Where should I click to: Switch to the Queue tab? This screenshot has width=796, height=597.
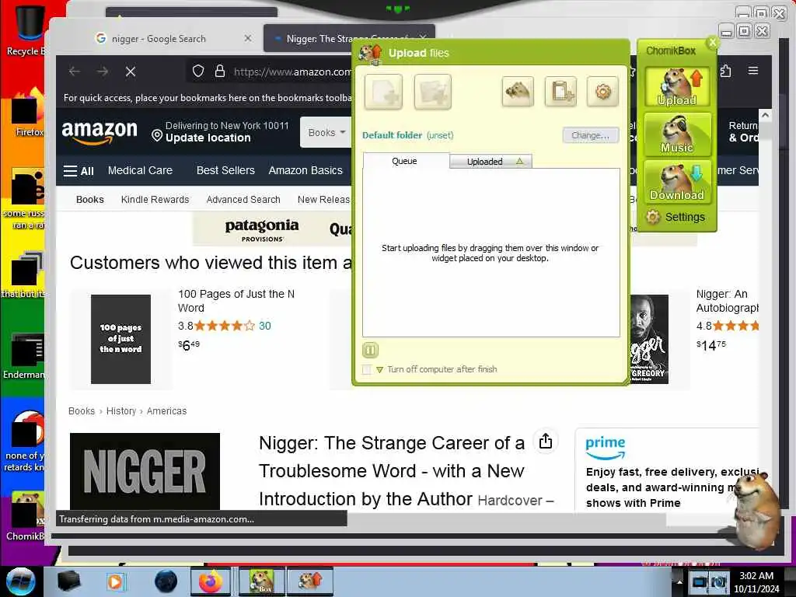coord(405,161)
